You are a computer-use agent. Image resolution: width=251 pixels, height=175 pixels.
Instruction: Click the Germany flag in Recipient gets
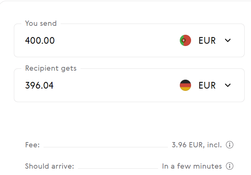click(185, 85)
